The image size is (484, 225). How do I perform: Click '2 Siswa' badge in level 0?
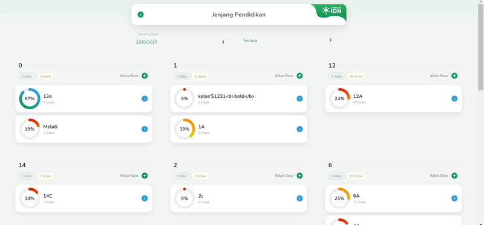(x=45, y=76)
